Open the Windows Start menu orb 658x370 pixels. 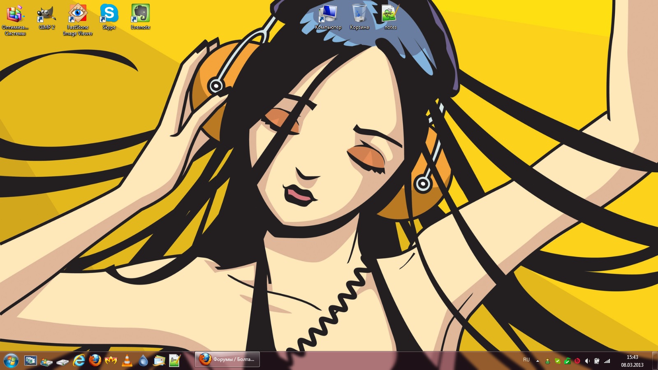point(11,361)
